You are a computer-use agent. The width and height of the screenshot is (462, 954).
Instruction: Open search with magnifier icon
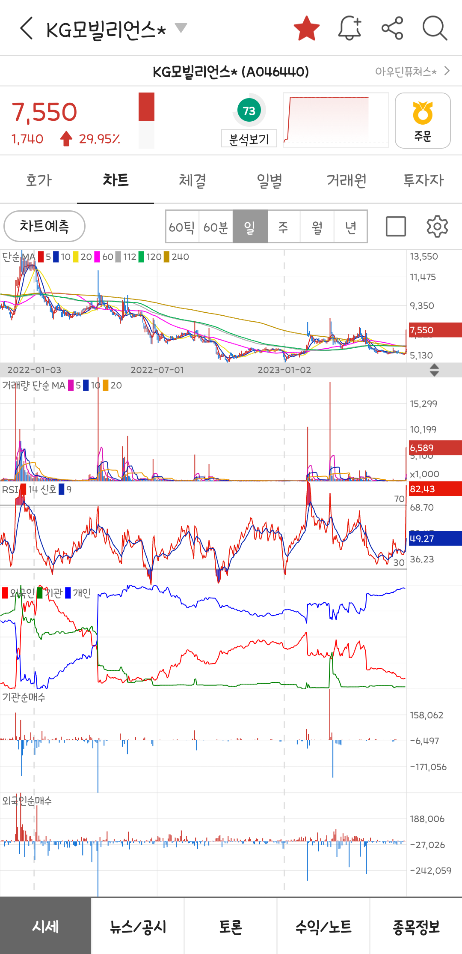point(435,28)
